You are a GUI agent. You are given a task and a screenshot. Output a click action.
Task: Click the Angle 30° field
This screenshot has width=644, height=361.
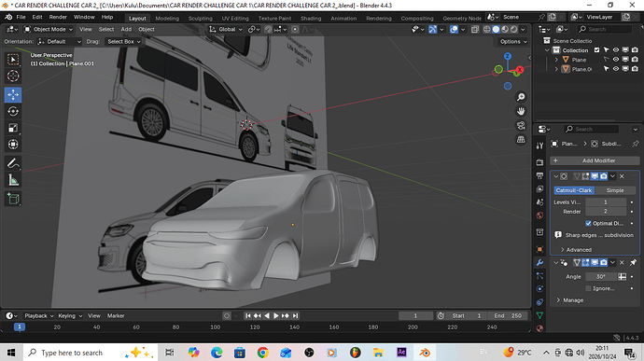[601, 277]
